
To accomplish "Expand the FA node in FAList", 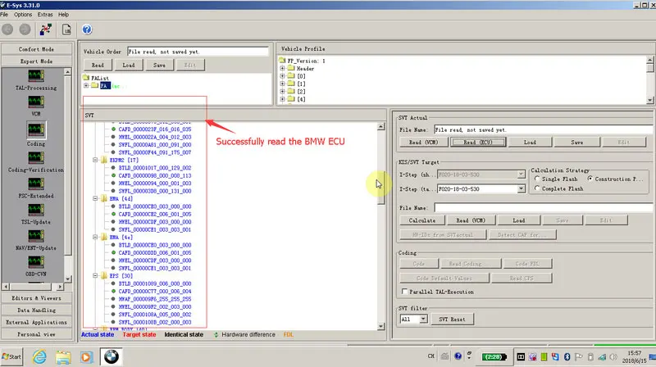I will pos(86,86).
